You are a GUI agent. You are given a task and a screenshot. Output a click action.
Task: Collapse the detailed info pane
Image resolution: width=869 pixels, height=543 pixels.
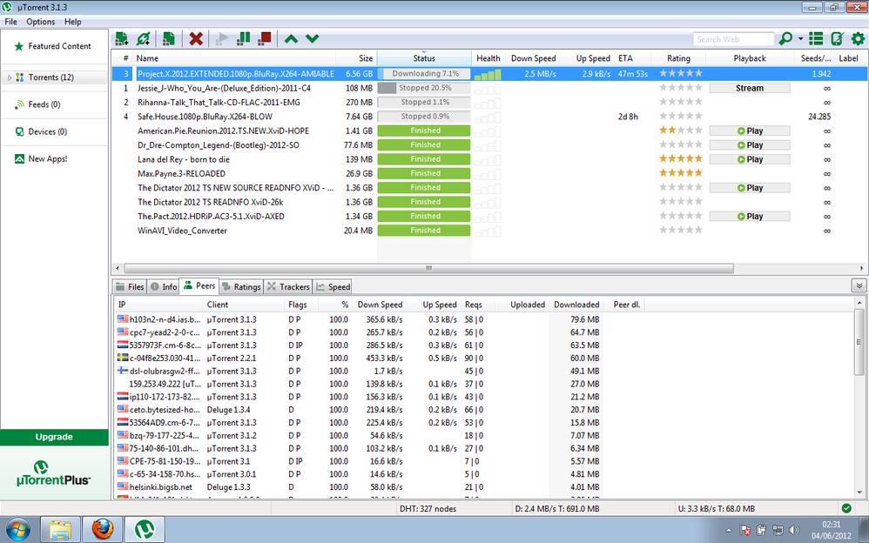859,285
